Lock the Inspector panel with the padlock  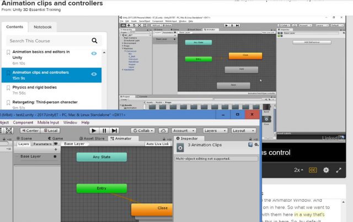pos(250,139)
